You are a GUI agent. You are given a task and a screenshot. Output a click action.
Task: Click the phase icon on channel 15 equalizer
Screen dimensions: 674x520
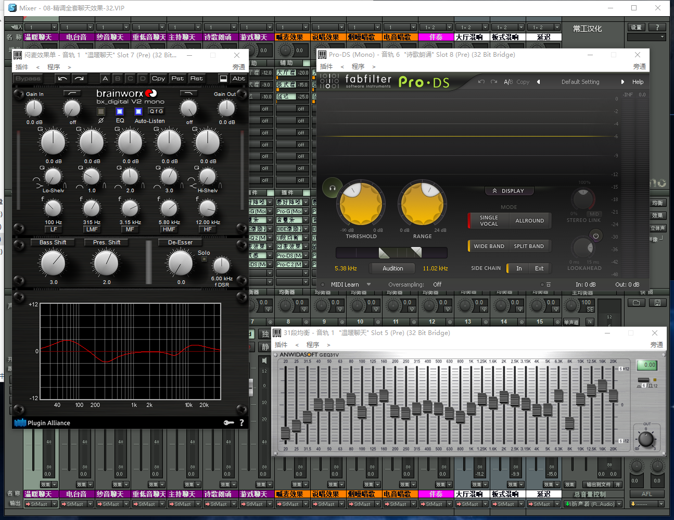[555, 309]
